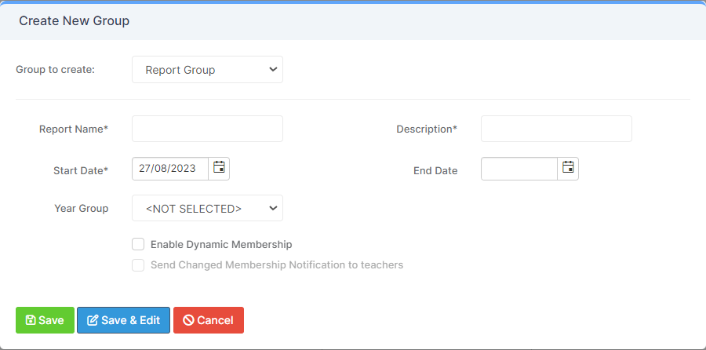Open the Group to create dropdown
The image size is (706, 350).
click(x=207, y=69)
